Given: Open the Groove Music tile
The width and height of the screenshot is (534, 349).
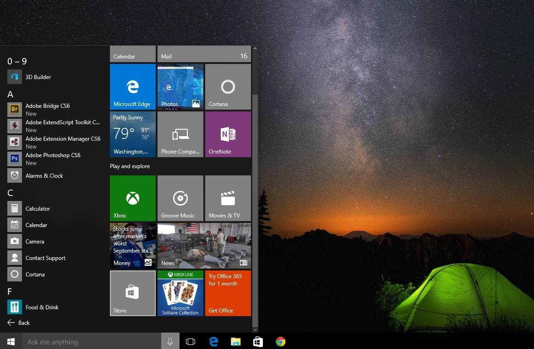Looking at the screenshot, I should (x=180, y=198).
